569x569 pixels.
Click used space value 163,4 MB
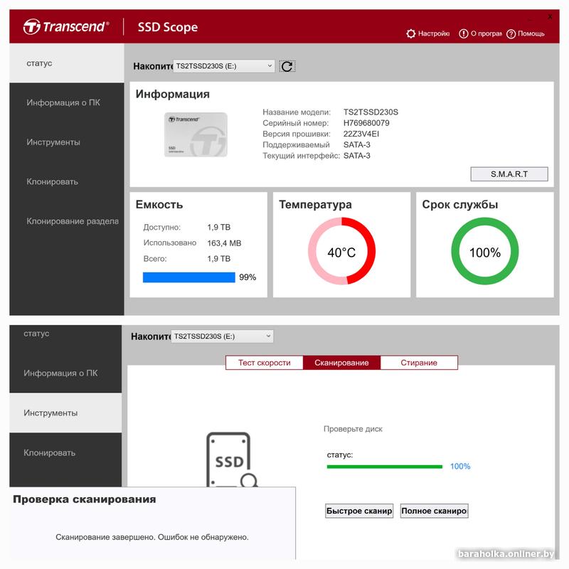coord(224,243)
